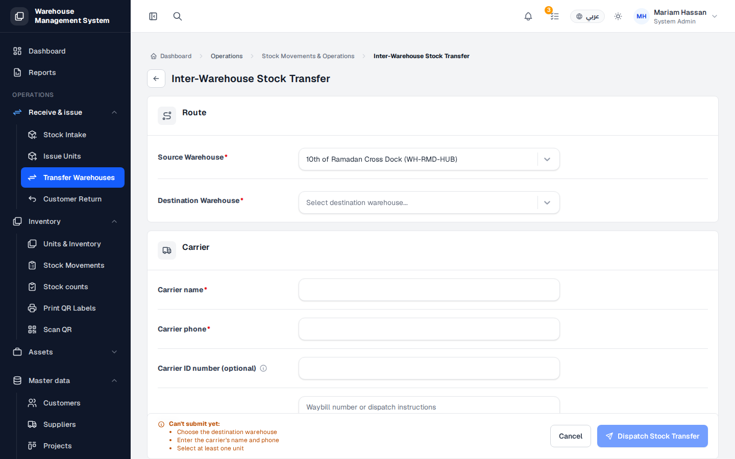
Task: Open Print QR Labels sidebar item
Action: (72, 308)
